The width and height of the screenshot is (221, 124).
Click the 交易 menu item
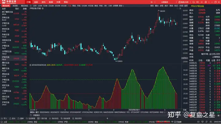click(x=58, y=2)
